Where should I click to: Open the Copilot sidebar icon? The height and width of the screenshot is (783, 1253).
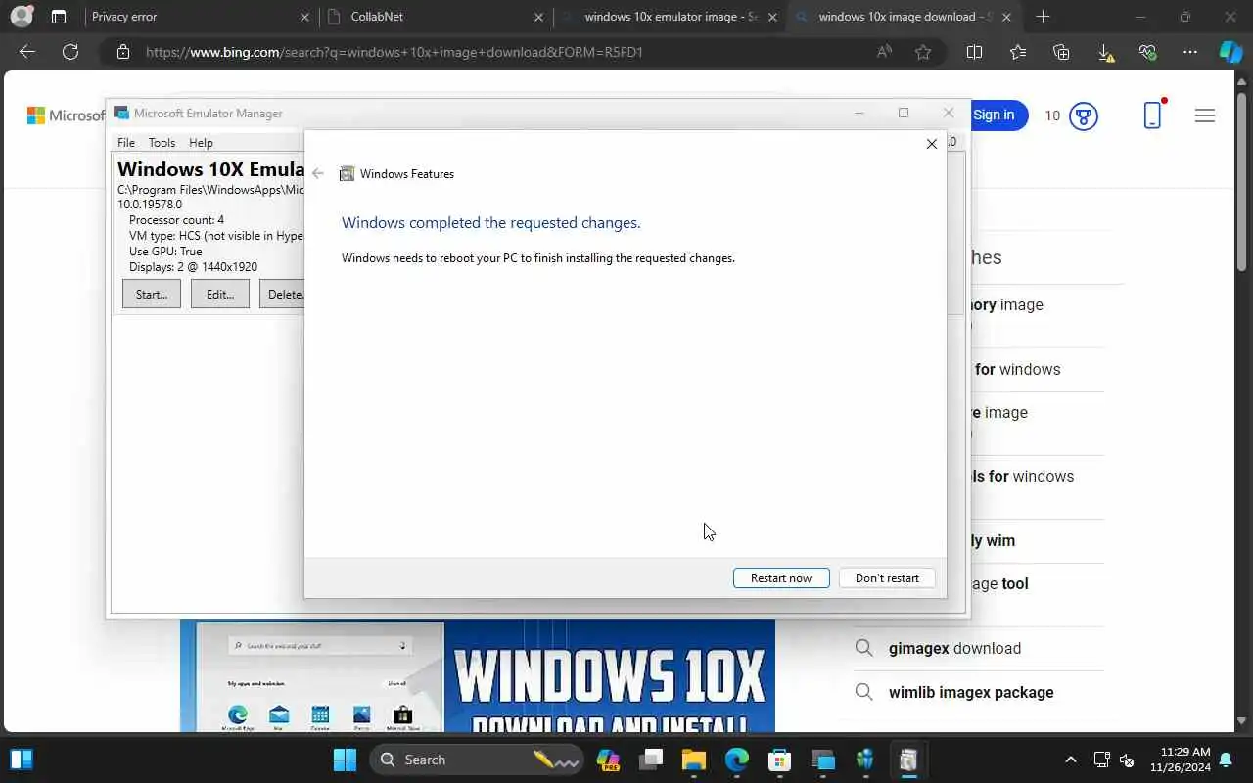pos(1230,52)
